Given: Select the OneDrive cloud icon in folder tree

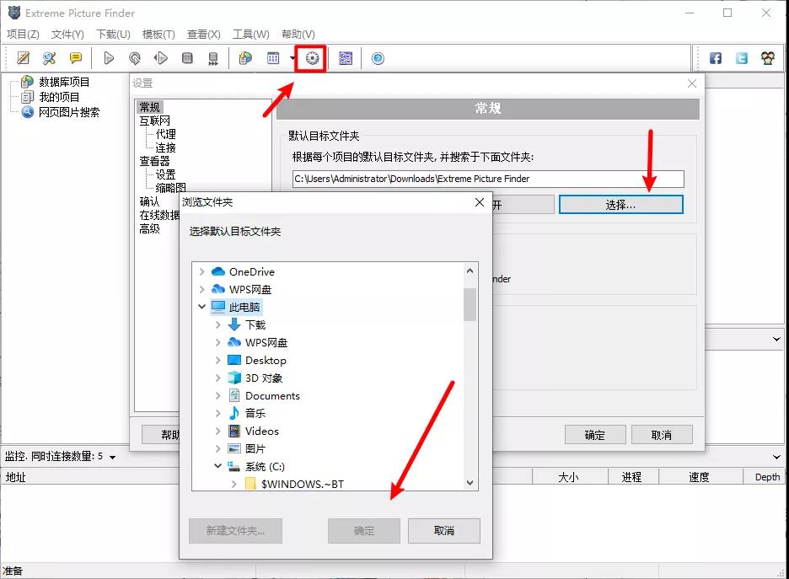Looking at the screenshot, I should 217,271.
